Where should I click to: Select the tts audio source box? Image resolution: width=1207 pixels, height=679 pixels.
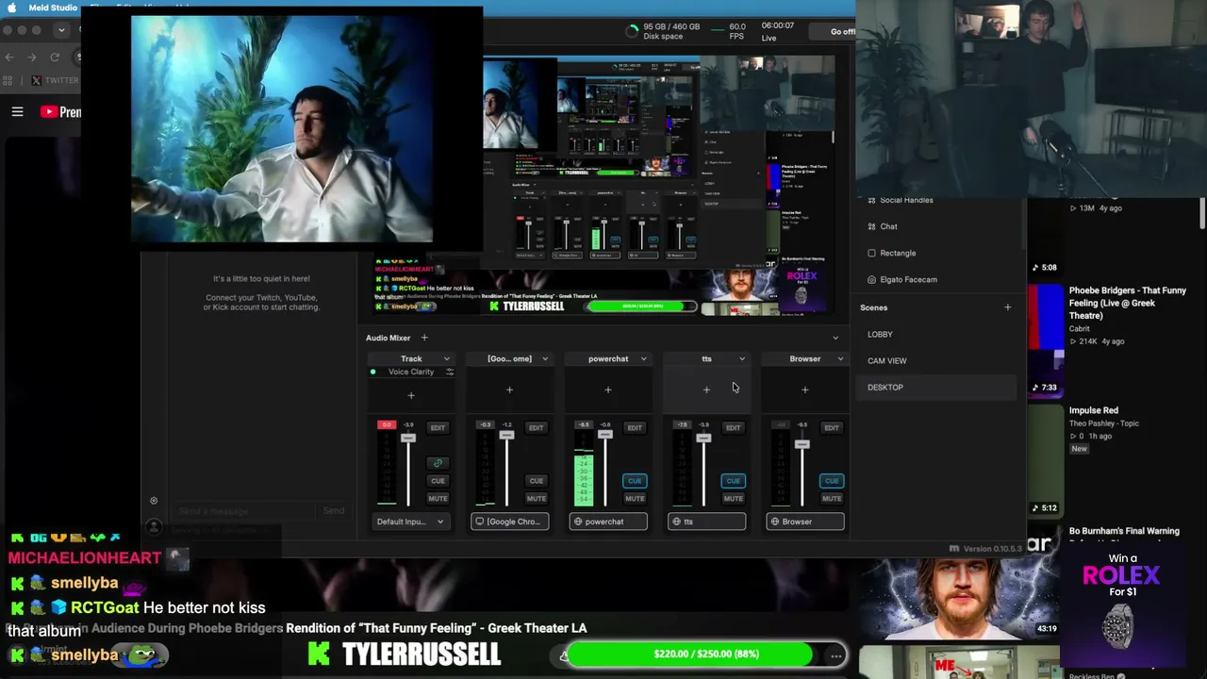pos(706,522)
